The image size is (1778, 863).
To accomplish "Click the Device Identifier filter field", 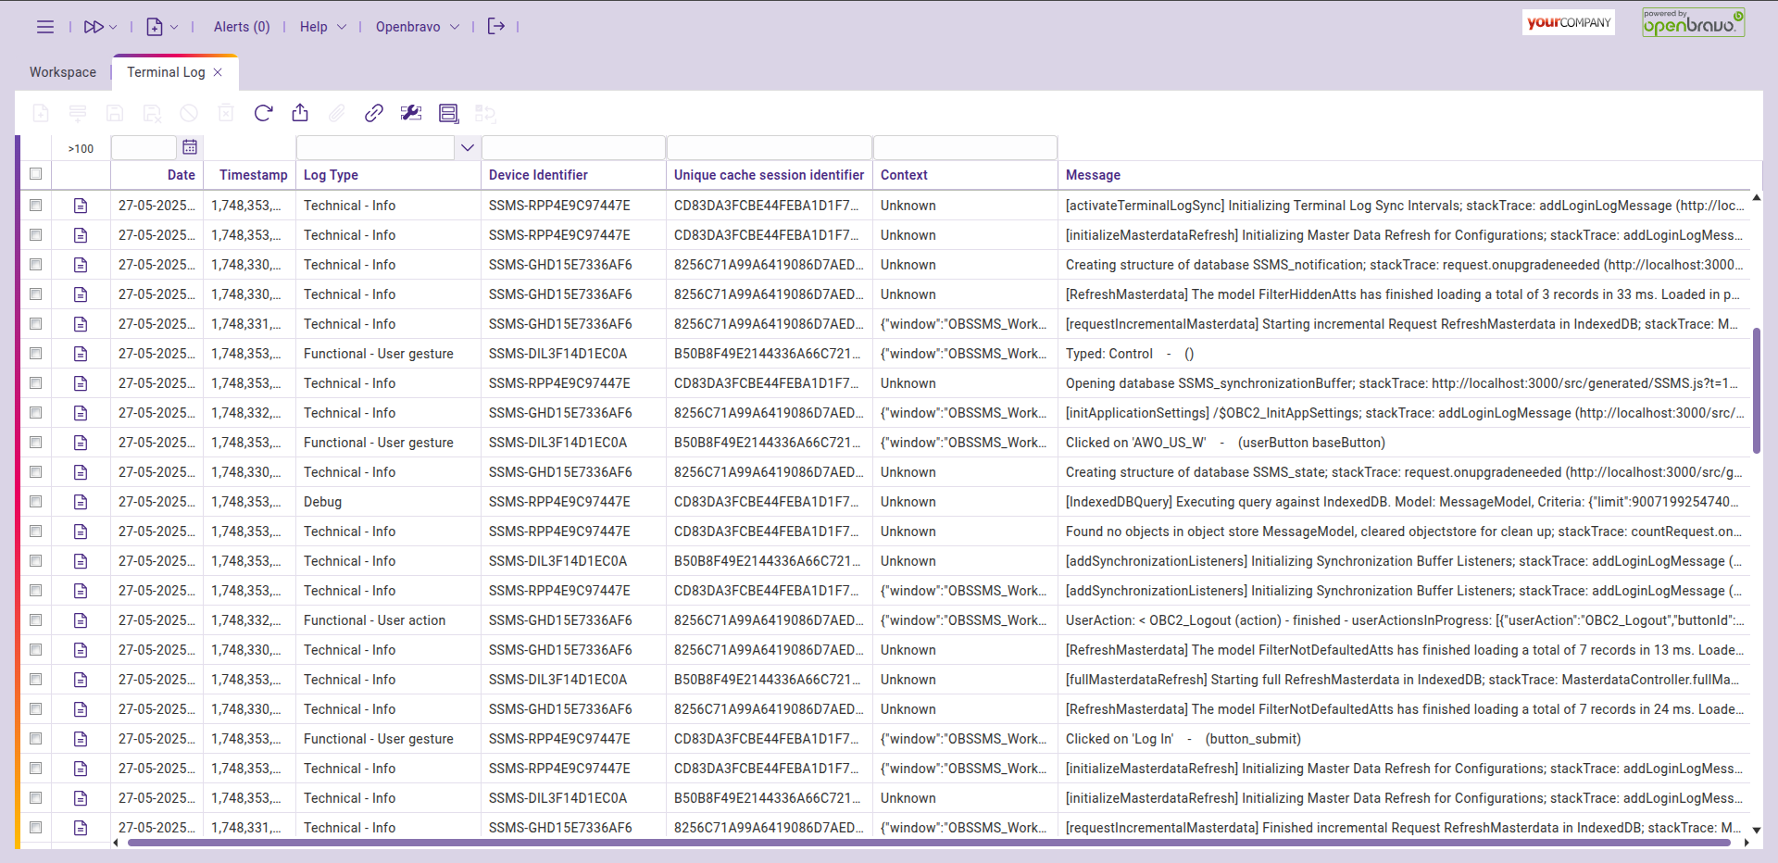I will point(573,147).
